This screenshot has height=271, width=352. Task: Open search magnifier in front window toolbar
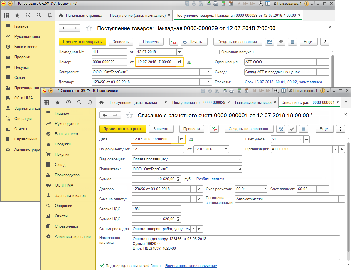[x=79, y=102]
